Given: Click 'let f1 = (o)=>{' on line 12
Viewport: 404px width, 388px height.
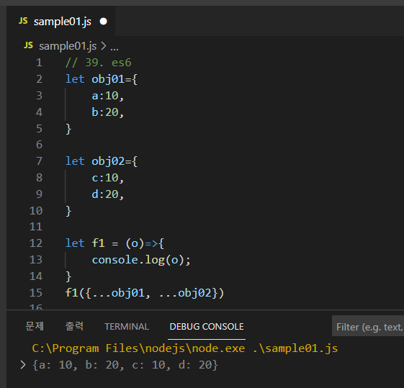Looking at the screenshot, I should (x=115, y=243).
